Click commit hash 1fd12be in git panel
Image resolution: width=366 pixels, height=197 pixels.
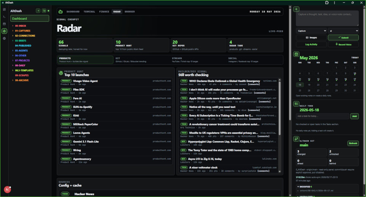pos(300,177)
